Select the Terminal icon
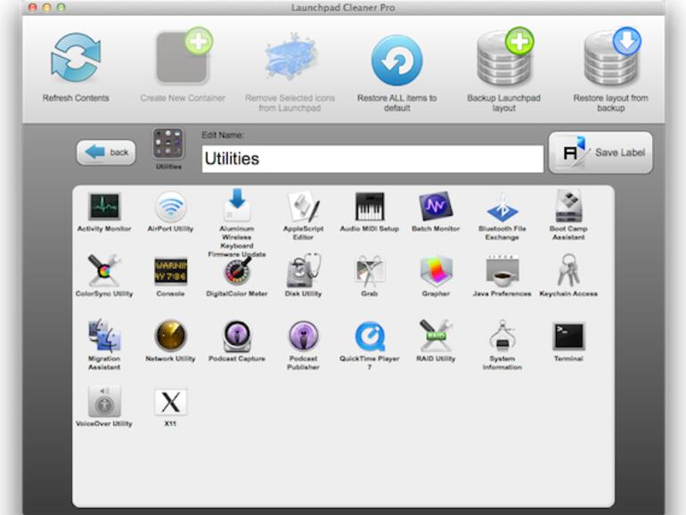The height and width of the screenshot is (515, 686). pos(568,336)
